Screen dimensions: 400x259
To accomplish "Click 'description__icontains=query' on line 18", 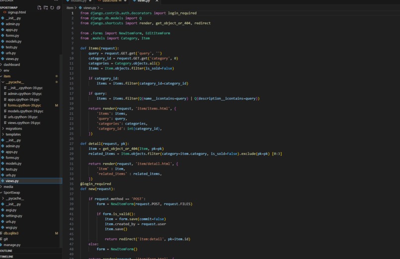I will (x=227, y=98).
